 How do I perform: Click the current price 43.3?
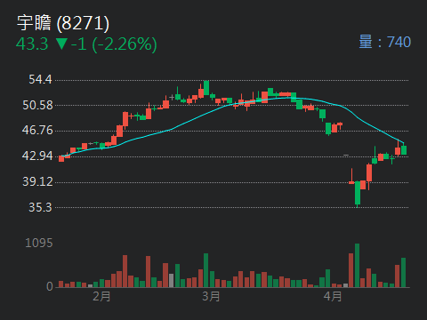click(x=32, y=44)
